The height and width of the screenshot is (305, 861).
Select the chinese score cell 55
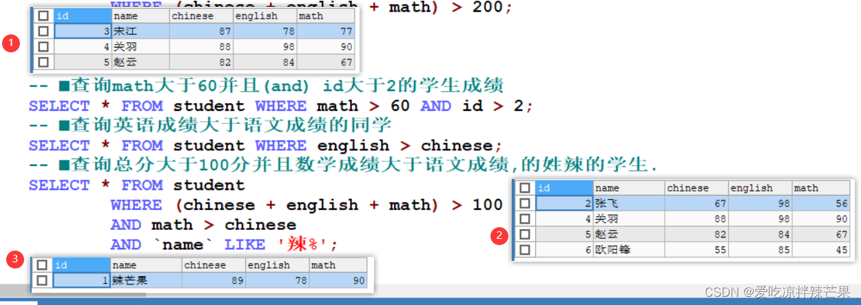696,250
